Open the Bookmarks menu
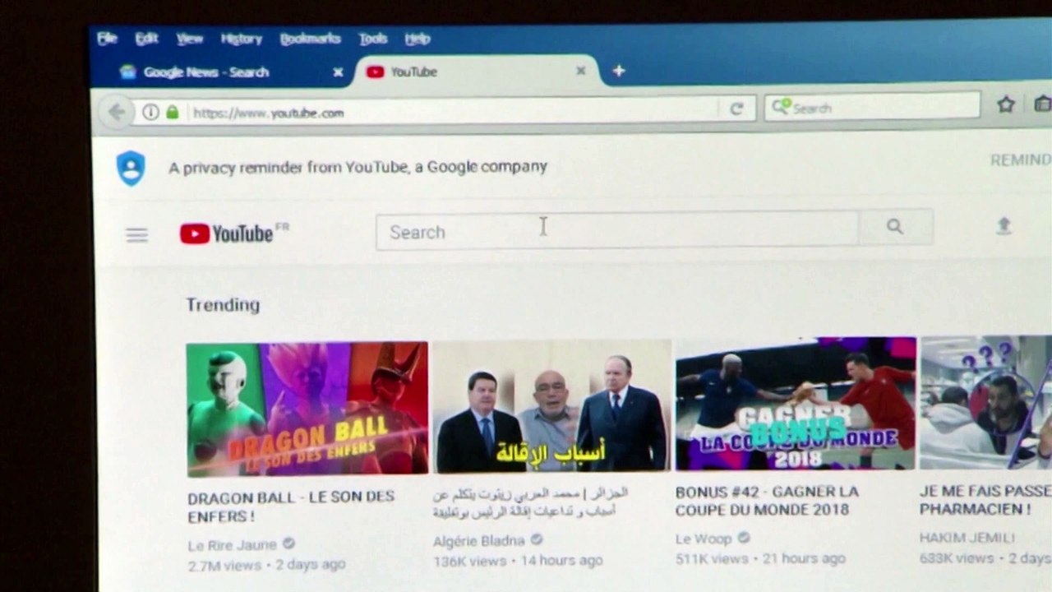This screenshot has width=1052, height=592. [x=310, y=39]
